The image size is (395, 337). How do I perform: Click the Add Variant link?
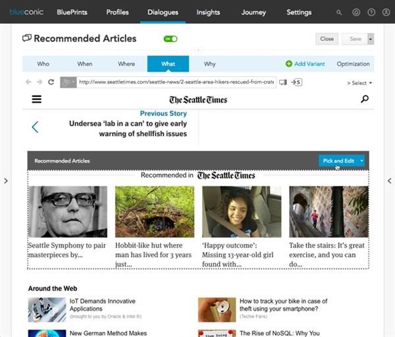pyautogui.click(x=309, y=64)
